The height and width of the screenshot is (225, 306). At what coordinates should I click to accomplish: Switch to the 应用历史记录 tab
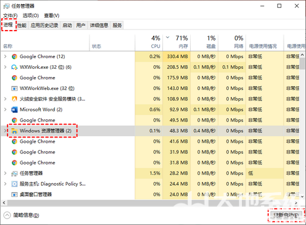coord(45,25)
